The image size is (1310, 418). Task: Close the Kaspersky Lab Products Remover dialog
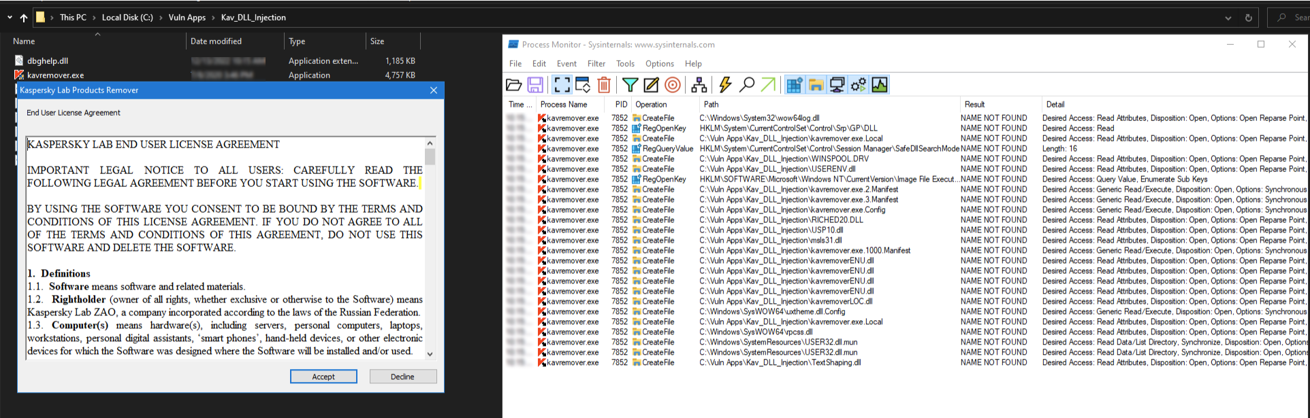(434, 90)
